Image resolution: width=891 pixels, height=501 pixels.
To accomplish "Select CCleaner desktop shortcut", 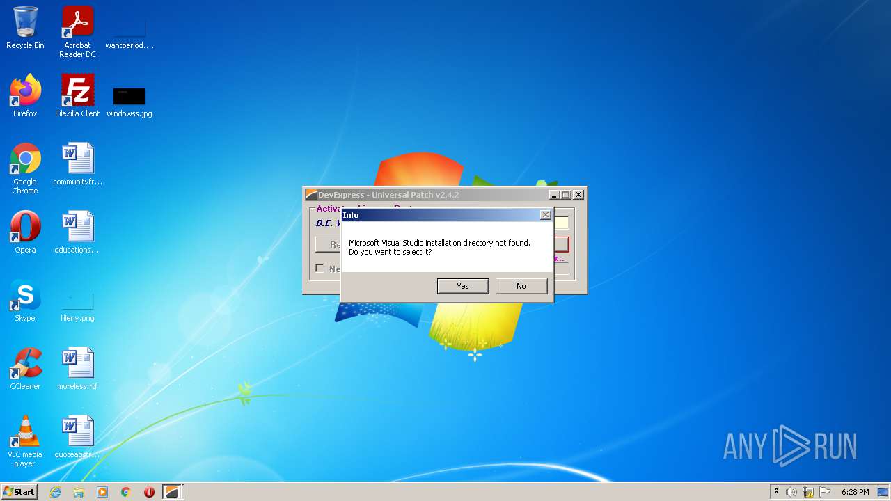I will pos(25,369).
